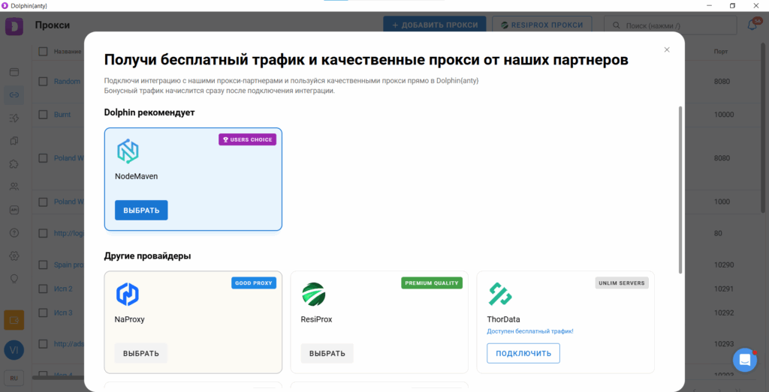769x392 pixels.
Task: Click ВЫБРАТЬ on the NodeMaven card
Action: coord(141,211)
